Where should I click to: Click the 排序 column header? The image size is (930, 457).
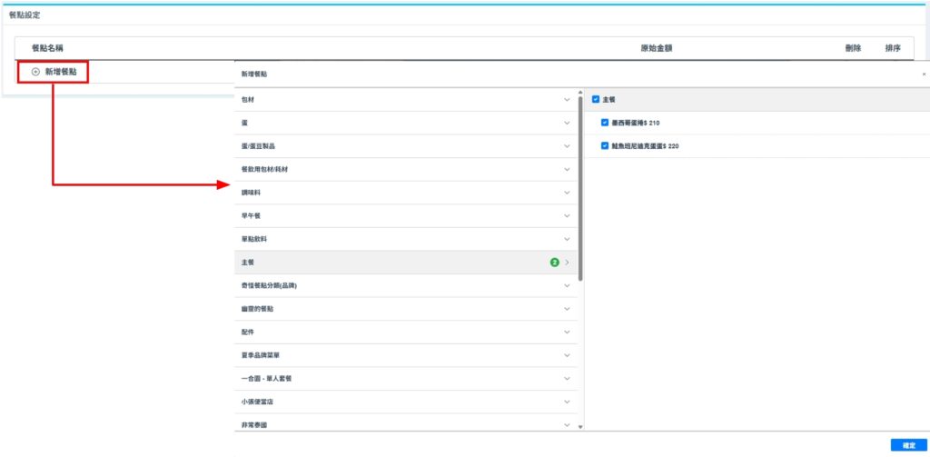pyautogui.click(x=893, y=48)
